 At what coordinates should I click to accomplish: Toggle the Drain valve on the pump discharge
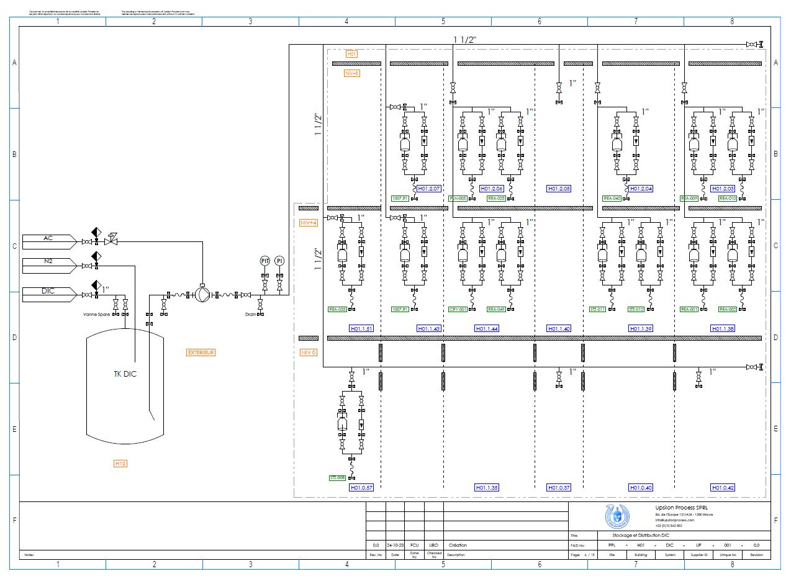point(260,304)
